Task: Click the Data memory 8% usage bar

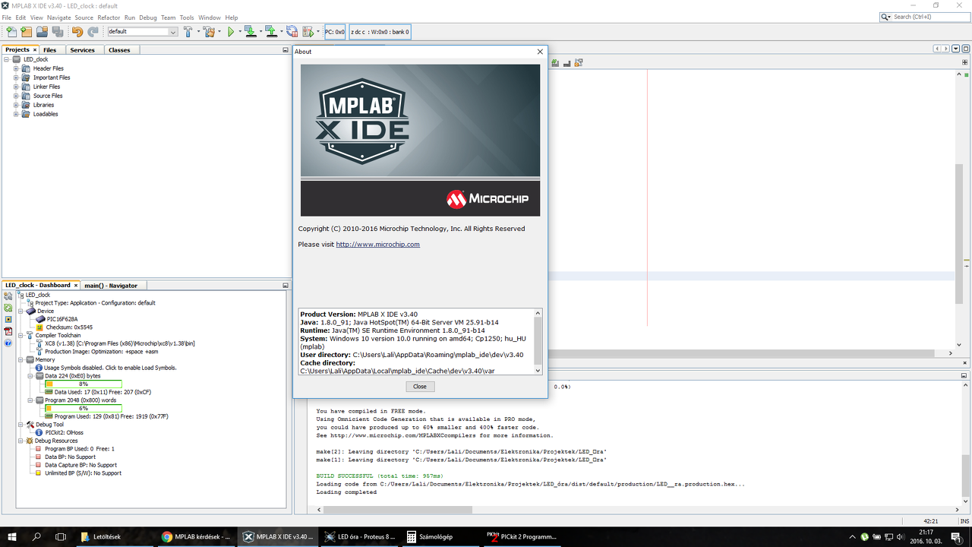Action: 84,384
